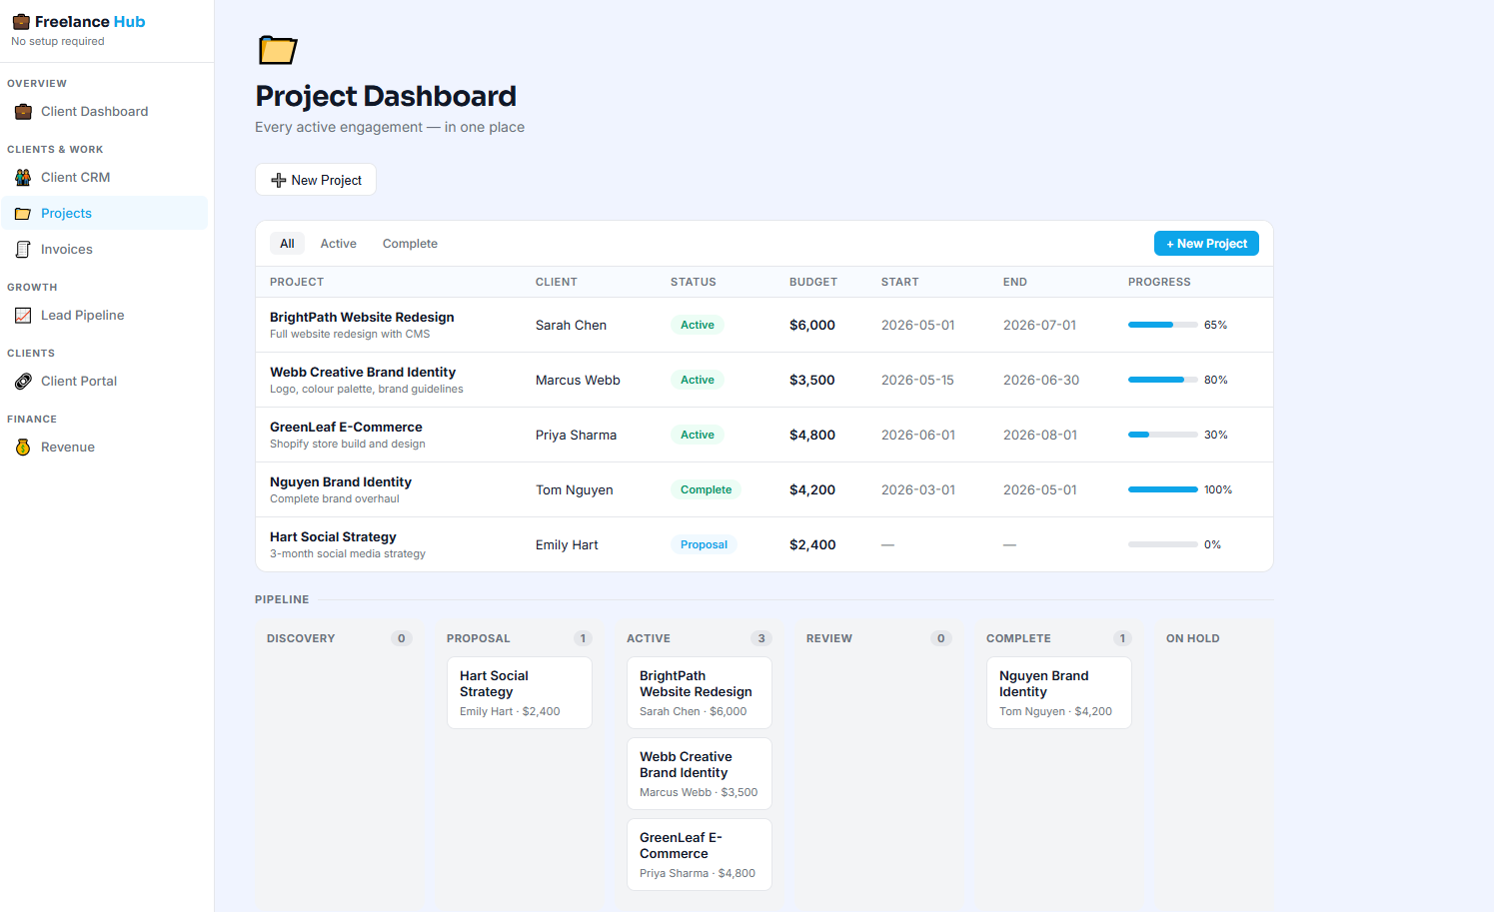Click the Nguyen Brand Identity pipeline card
The width and height of the screenshot is (1494, 912).
click(x=1059, y=692)
